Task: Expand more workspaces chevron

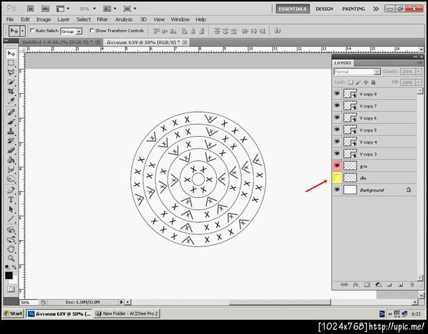Action: 376,9
